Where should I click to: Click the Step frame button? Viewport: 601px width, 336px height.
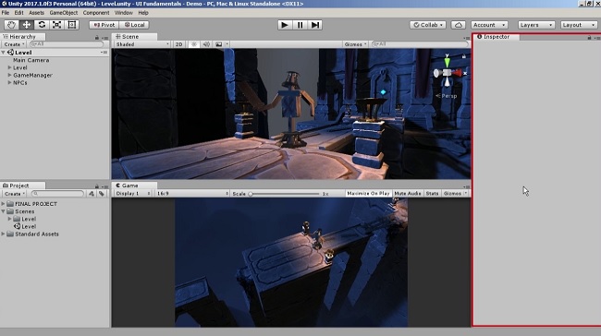[x=315, y=25]
